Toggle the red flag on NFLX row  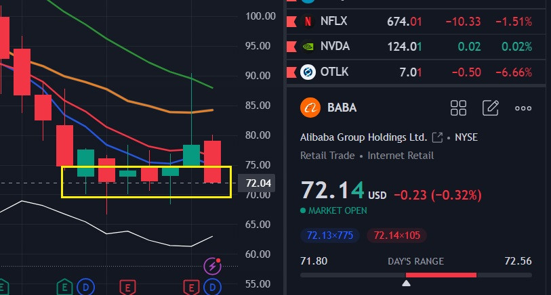[291, 22]
